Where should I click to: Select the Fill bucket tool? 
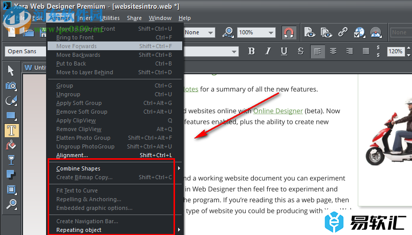coord(11,145)
